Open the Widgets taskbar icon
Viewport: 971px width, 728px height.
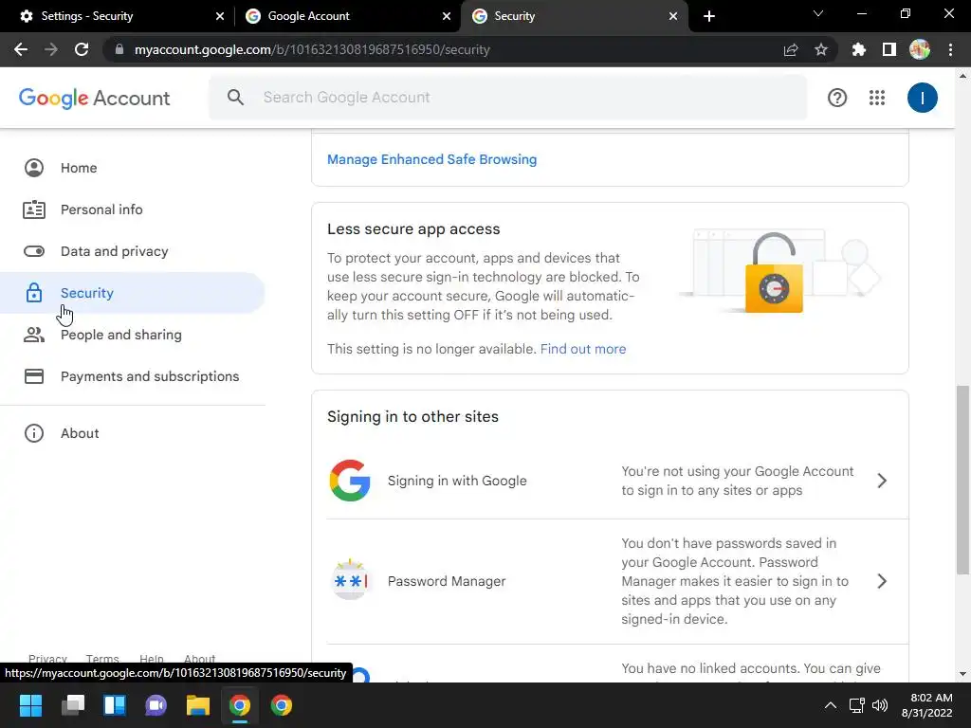[115, 705]
